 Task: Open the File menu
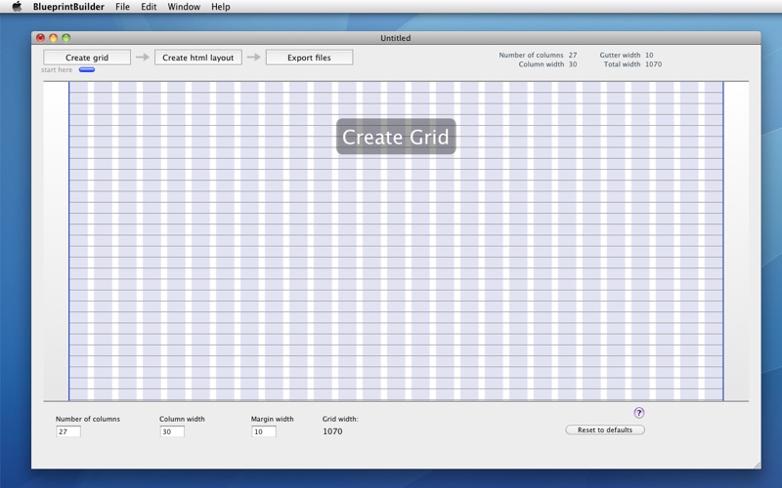coord(122,7)
